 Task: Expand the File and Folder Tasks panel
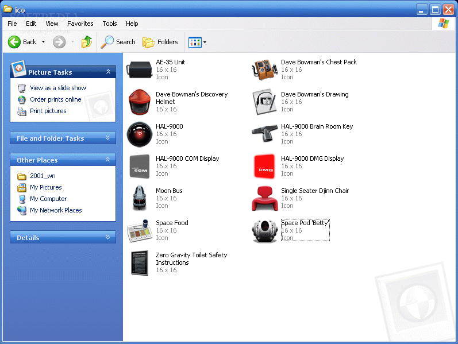pos(108,138)
